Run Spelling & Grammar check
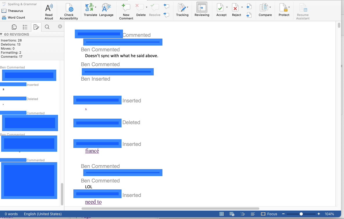The height and width of the screenshot is (219, 344). [19, 4]
